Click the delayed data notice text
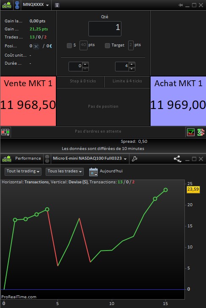Image resolution: width=206 pixels, height=308 pixels. pyautogui.click(x=103, y=149)
